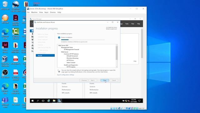This screenshot has width=200, height=113.
Task: Open the VirtualBox Machine menu
Action: pyautogui.click(x=34, y=12)
